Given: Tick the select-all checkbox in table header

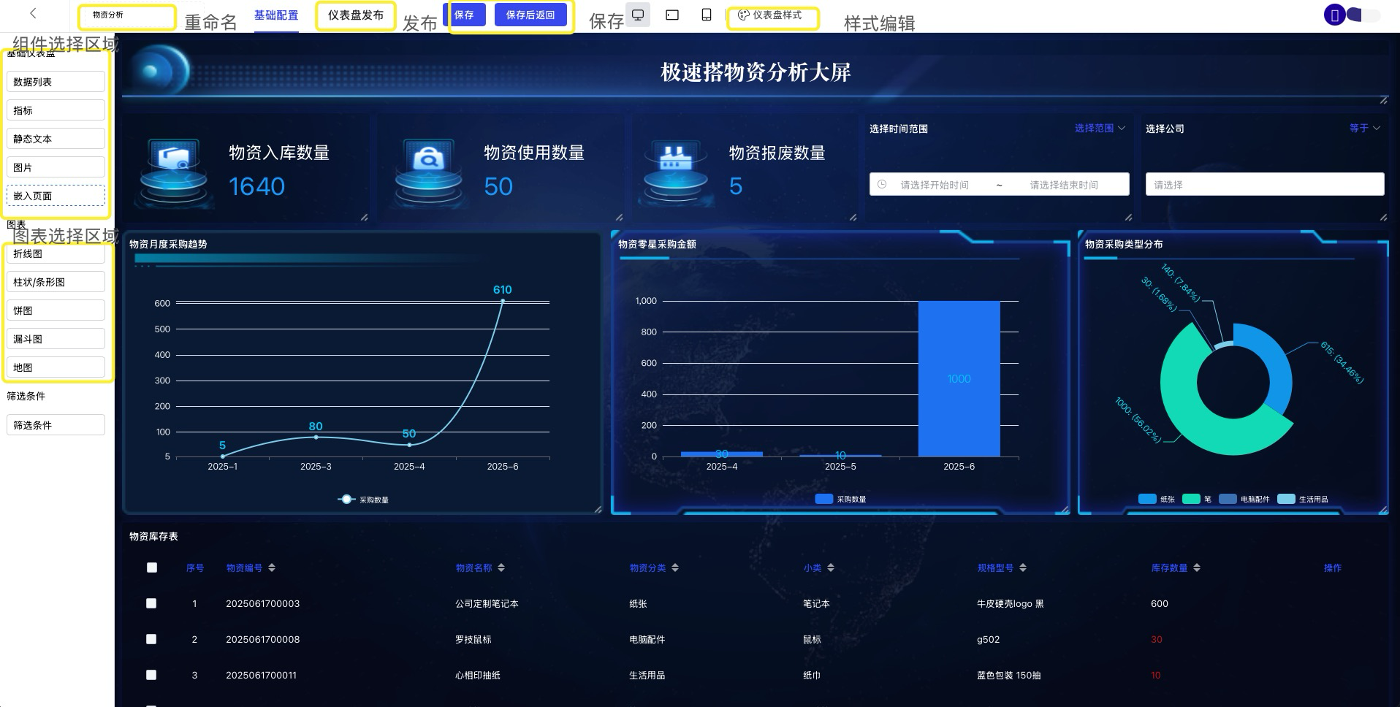Looking at the screenshot, I should pos(152,567).
